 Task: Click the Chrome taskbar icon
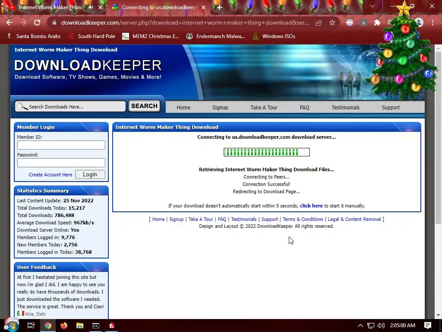click(x=48, y=326)
